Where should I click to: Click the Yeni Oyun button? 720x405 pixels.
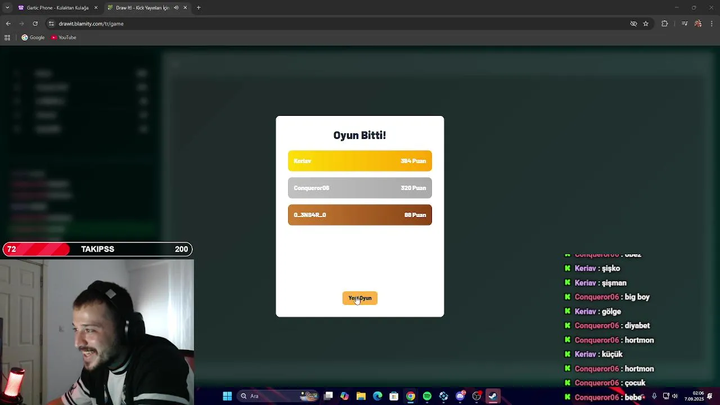click(360, 298)
